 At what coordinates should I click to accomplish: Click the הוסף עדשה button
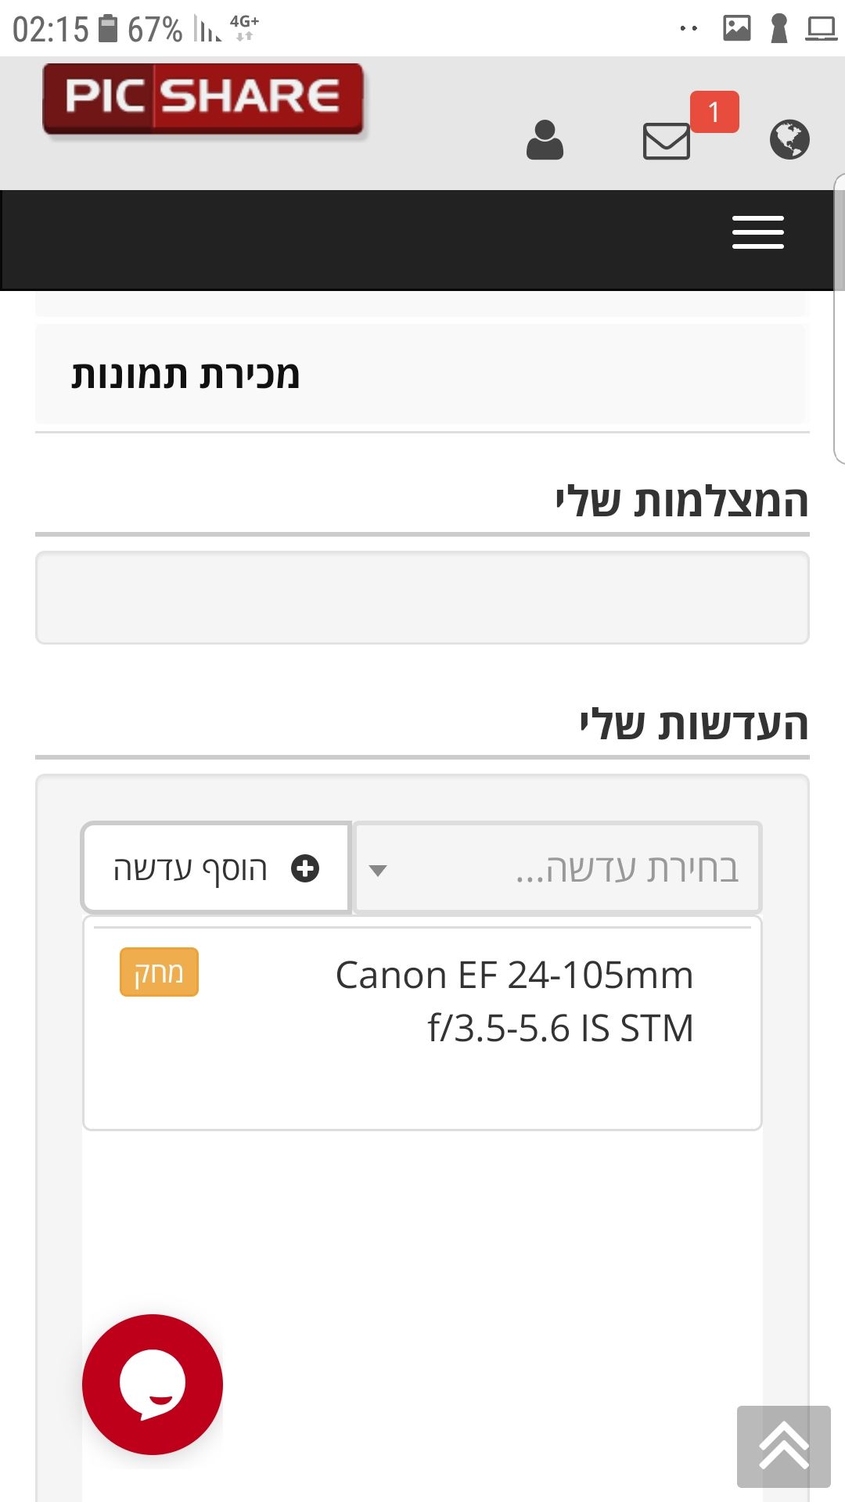[216, 868]
